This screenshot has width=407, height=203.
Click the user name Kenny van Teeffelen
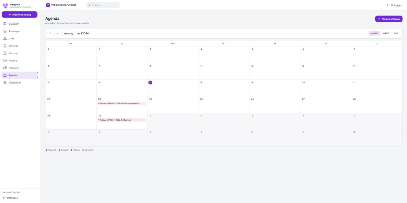[x=12, y=192]
